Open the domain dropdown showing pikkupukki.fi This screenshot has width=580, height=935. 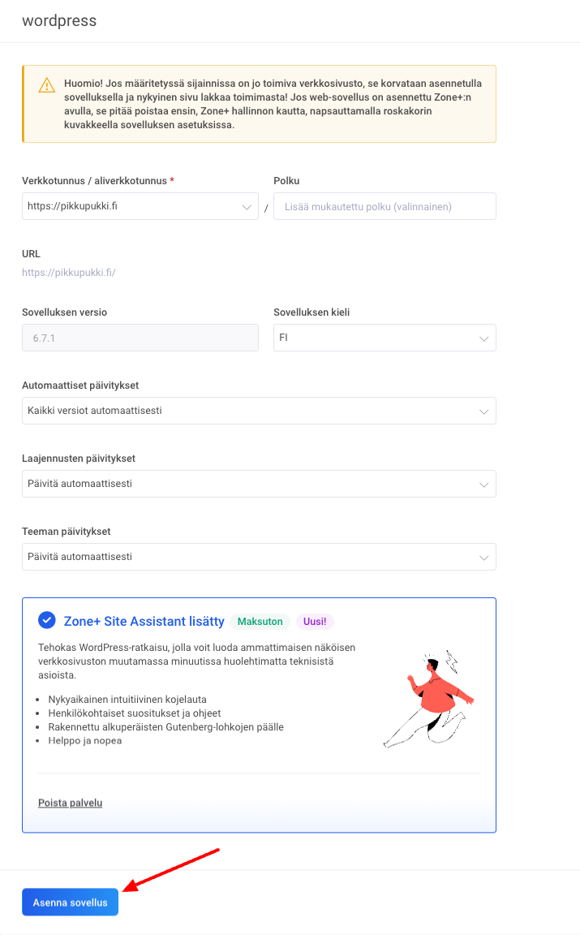tap(140, 206)
